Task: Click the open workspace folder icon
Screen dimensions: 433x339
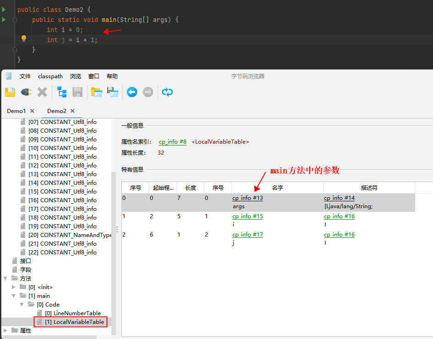Action: pyautogui.click(x=97, y=92)
